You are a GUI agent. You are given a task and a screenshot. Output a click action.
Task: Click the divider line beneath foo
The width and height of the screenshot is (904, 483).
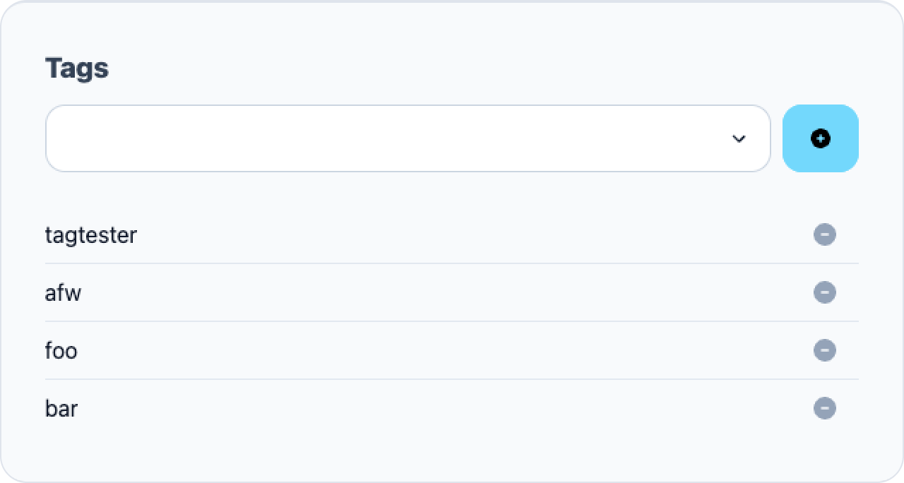(452, 379)
